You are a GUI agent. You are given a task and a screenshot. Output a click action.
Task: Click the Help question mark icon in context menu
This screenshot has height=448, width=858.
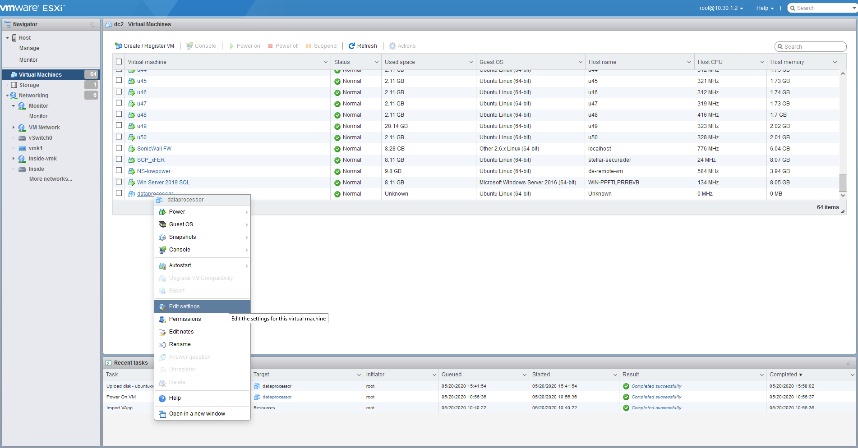[162, 398]
